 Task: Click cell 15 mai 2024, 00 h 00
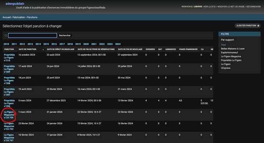click(88, 78)
